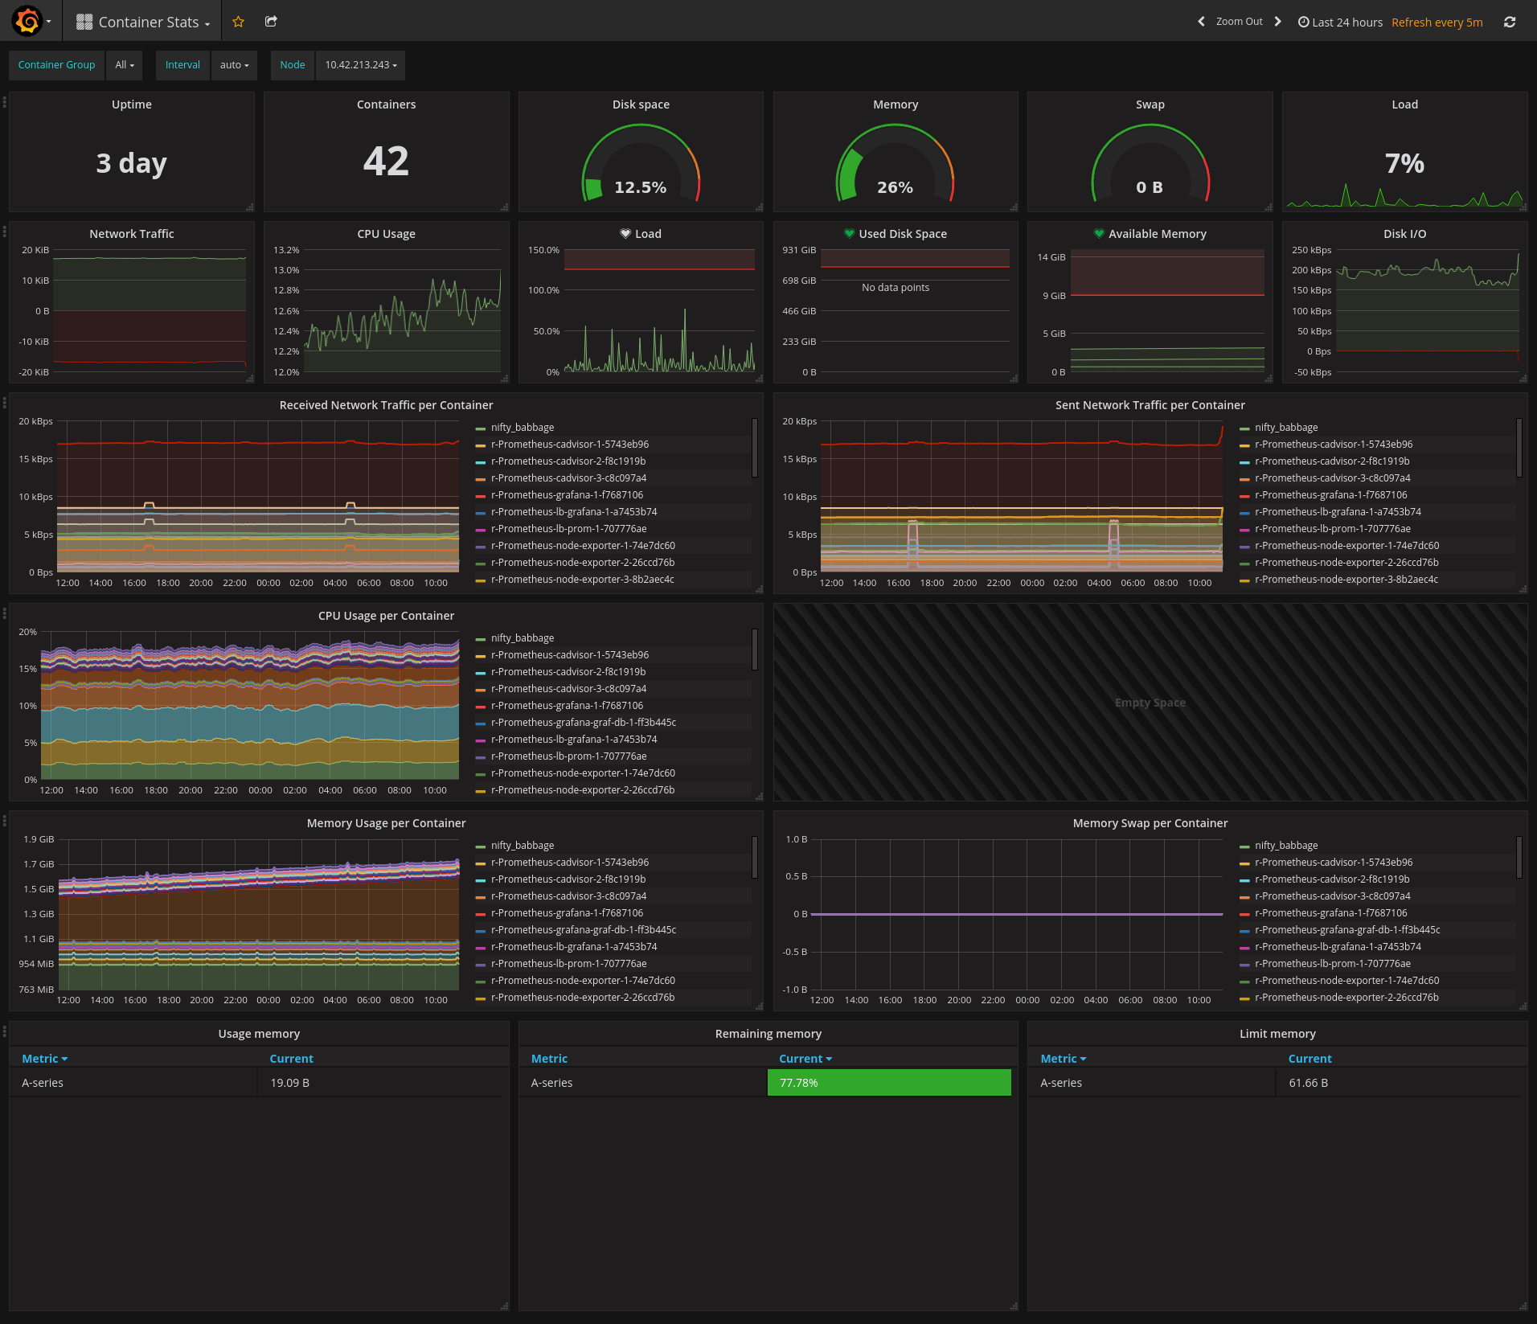Toggle nifty_babbage series in Memory Swap legend
The height and width of the screenshot is (1324, 1537).
[x=1286, y=846]
